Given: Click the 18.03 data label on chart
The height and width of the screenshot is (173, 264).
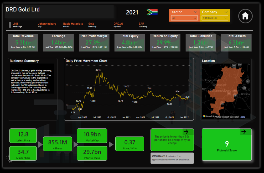Looking at the screenshot, I should pos(127,86).
